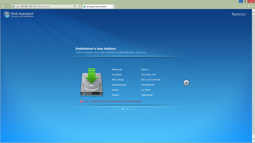Screen dimensions: 255x143
Task: Click the serial number D3L1N01008
Action: 148,85
